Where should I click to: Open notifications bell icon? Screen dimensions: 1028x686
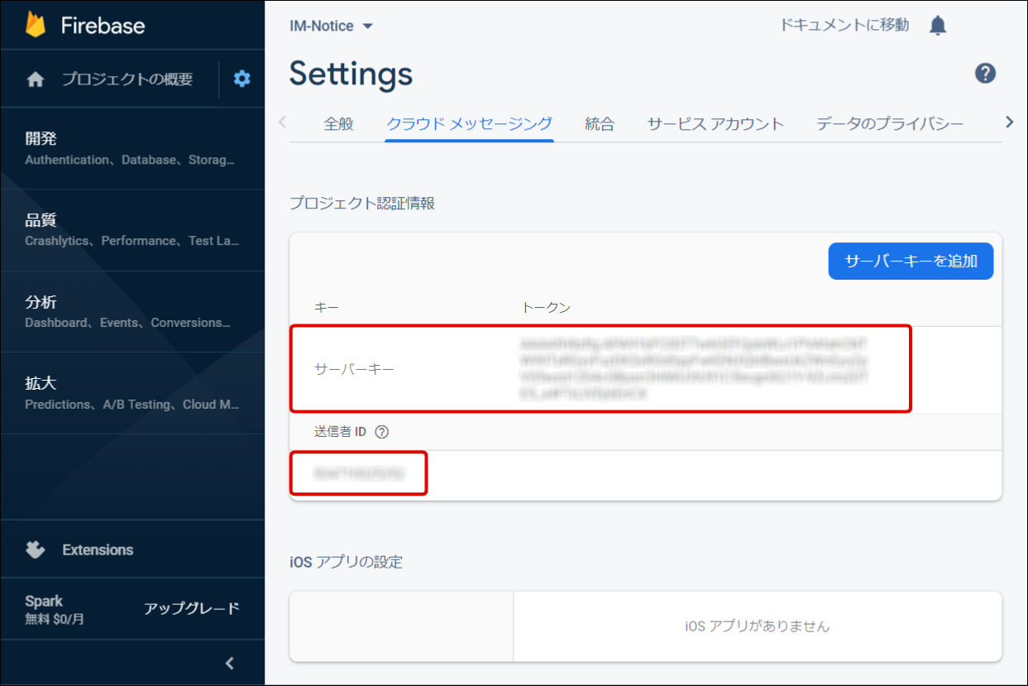tap(938, 26)
